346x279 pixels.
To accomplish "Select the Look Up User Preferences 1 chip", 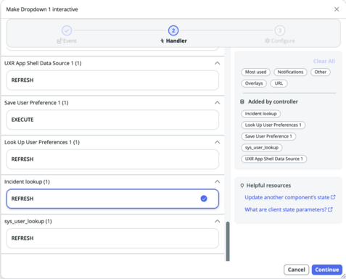I will point(273,125).
